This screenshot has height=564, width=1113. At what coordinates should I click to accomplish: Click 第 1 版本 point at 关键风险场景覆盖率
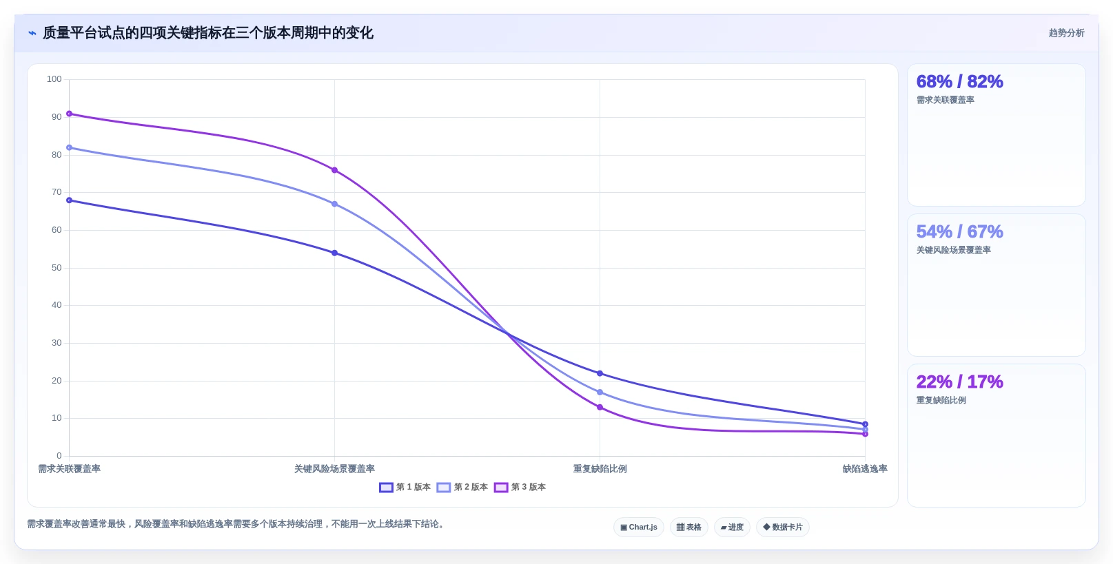click(334, 253)
